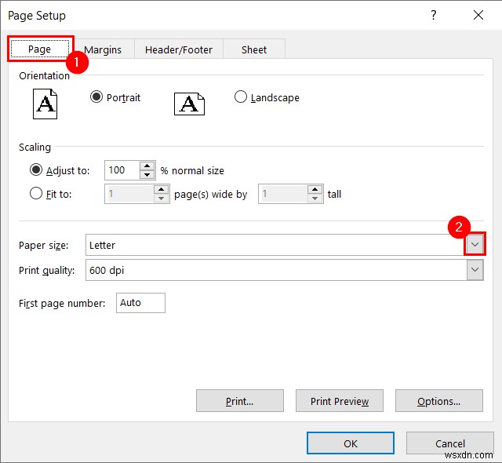Decrease the Adjust to percentage value
This screenshot has height=463, width=502.
(147, 174)
